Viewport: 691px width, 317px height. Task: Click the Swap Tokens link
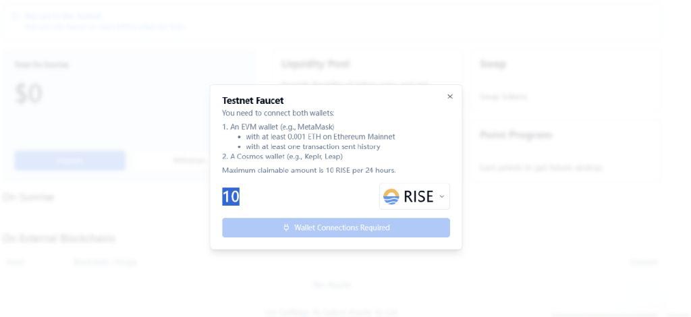(x=503, y=96)
